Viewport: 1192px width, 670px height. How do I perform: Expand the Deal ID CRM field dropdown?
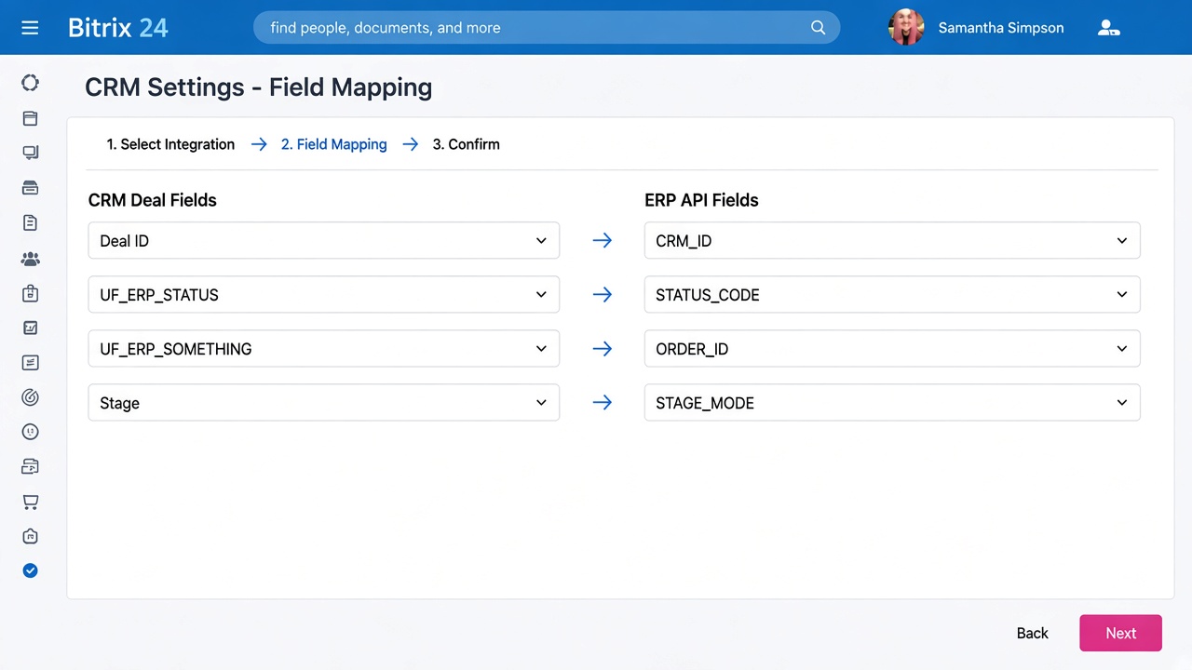(x=323, y=241)
